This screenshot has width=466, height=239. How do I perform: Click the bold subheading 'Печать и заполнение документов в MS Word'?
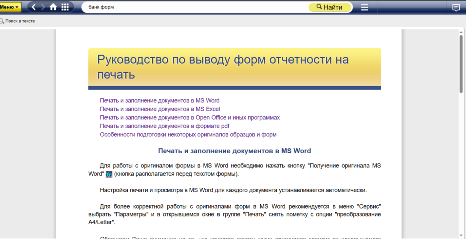234,151
